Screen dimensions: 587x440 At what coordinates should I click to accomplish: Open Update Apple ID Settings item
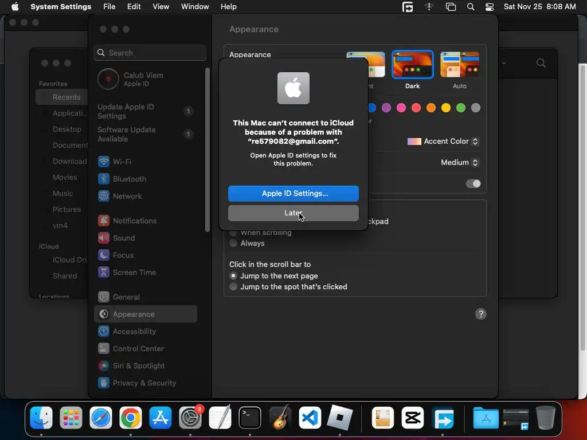pyautogui.click(x=145, y=112)
